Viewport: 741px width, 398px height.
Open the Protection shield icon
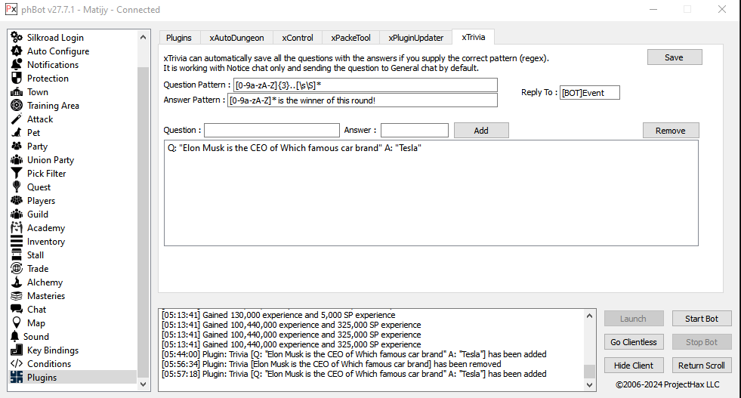(16, 79)
